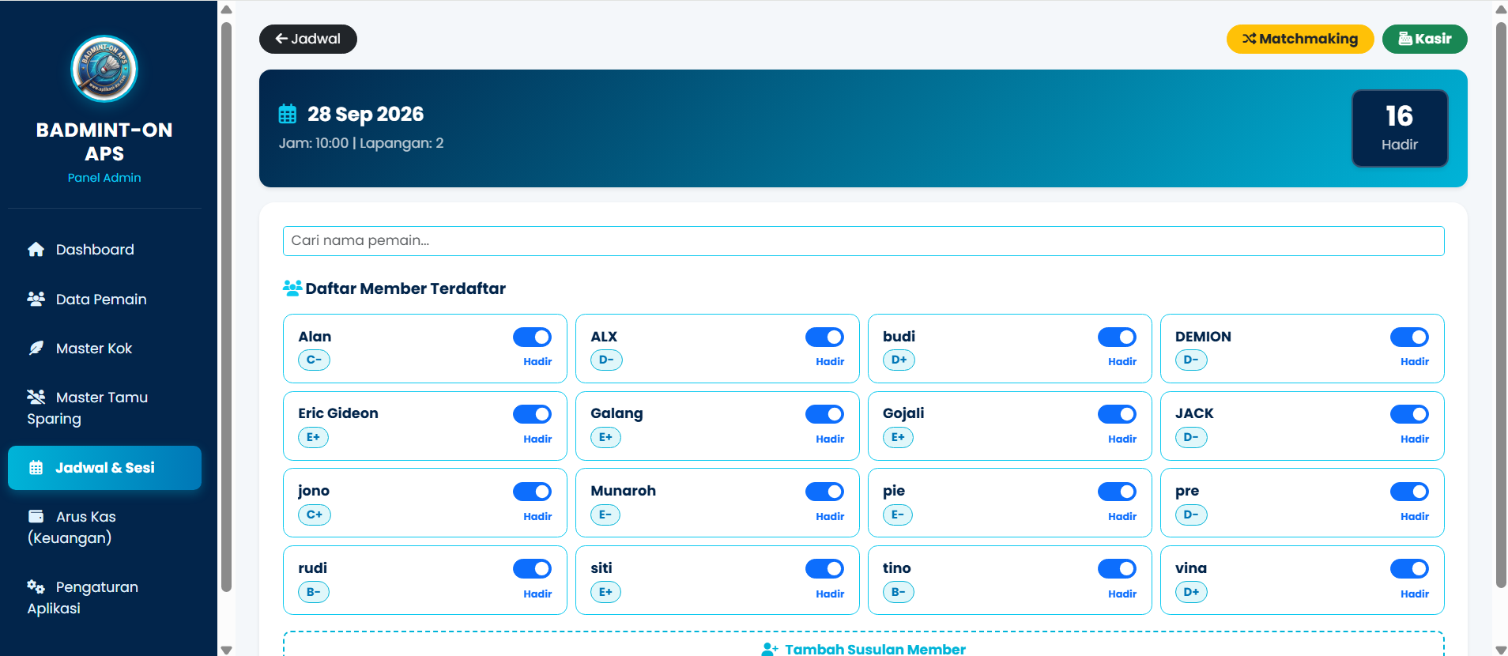Viewport: 1508px width, 656px height.
Task: Go to Data Pemain page
Action: (x=104, y=299)
